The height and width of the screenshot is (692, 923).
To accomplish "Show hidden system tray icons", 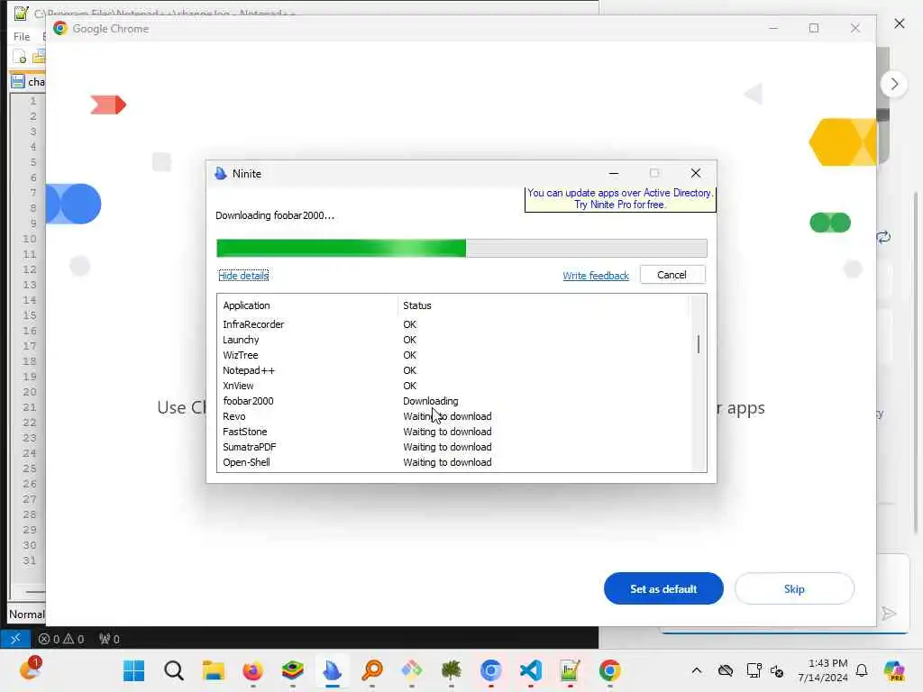I will [x=697, y=670].
